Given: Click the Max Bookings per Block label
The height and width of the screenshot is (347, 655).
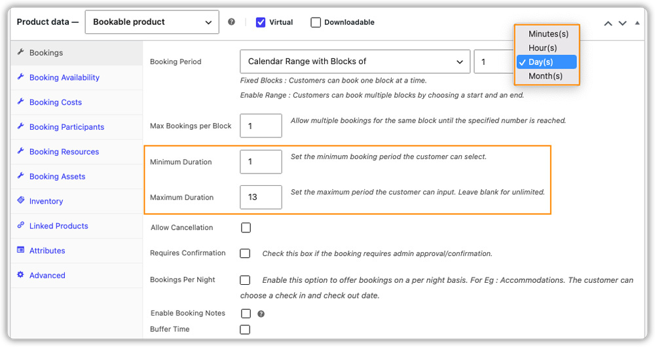Looking at the screenshot, I should (191, 126).
